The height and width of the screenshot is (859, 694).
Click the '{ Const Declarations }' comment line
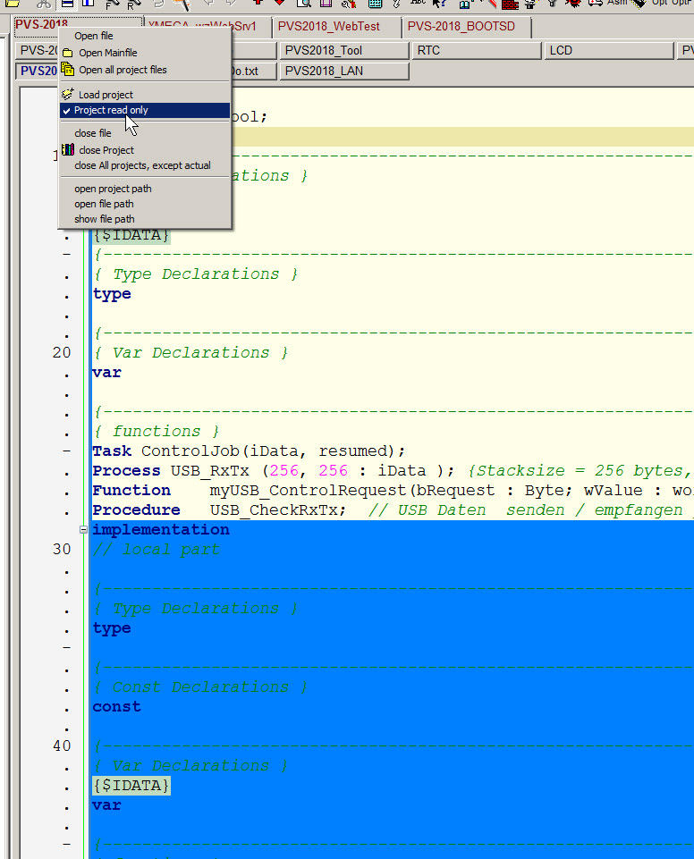click(200, 687)
